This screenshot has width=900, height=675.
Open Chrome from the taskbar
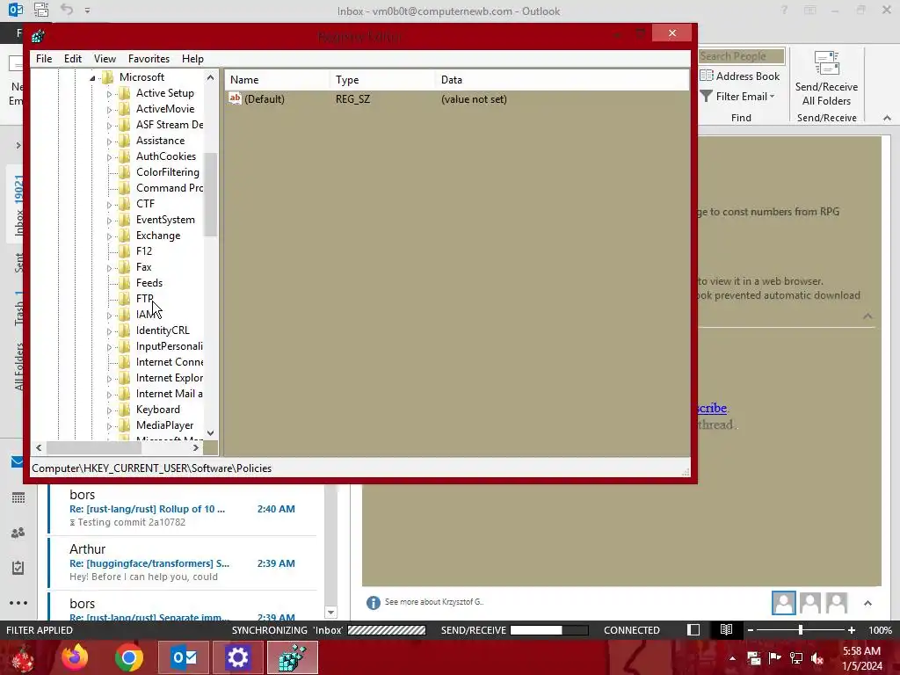click(x=129, y=657)
